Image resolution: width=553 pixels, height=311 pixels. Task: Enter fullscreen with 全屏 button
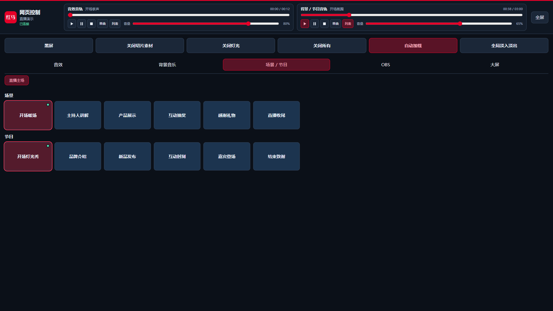pos(540,18)
